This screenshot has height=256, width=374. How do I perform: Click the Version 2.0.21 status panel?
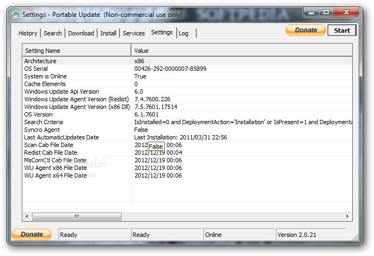coord(311,235)
